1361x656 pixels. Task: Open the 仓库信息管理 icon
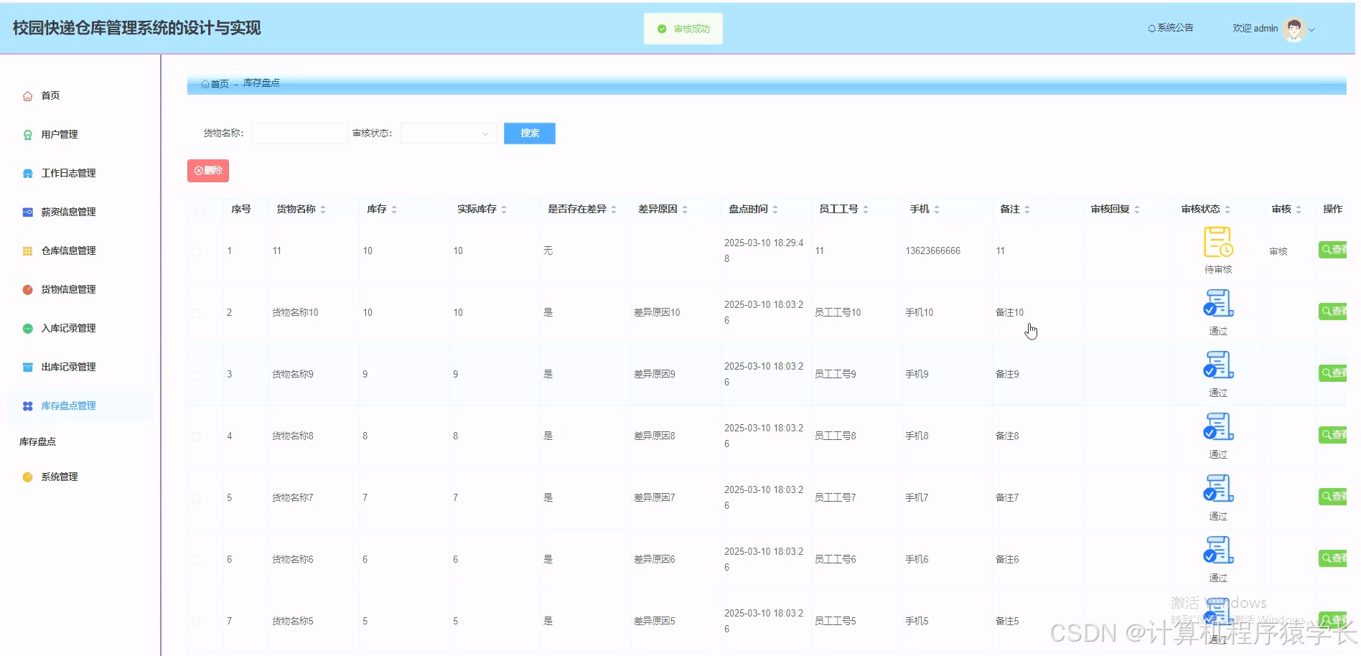coord(27,250)
